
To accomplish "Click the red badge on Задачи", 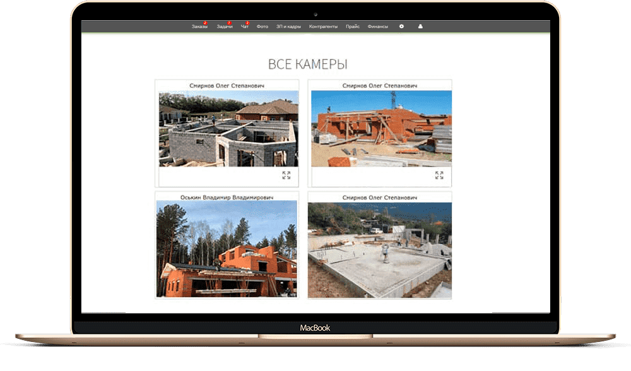I will pyautogui.click(x=230, y=23).
